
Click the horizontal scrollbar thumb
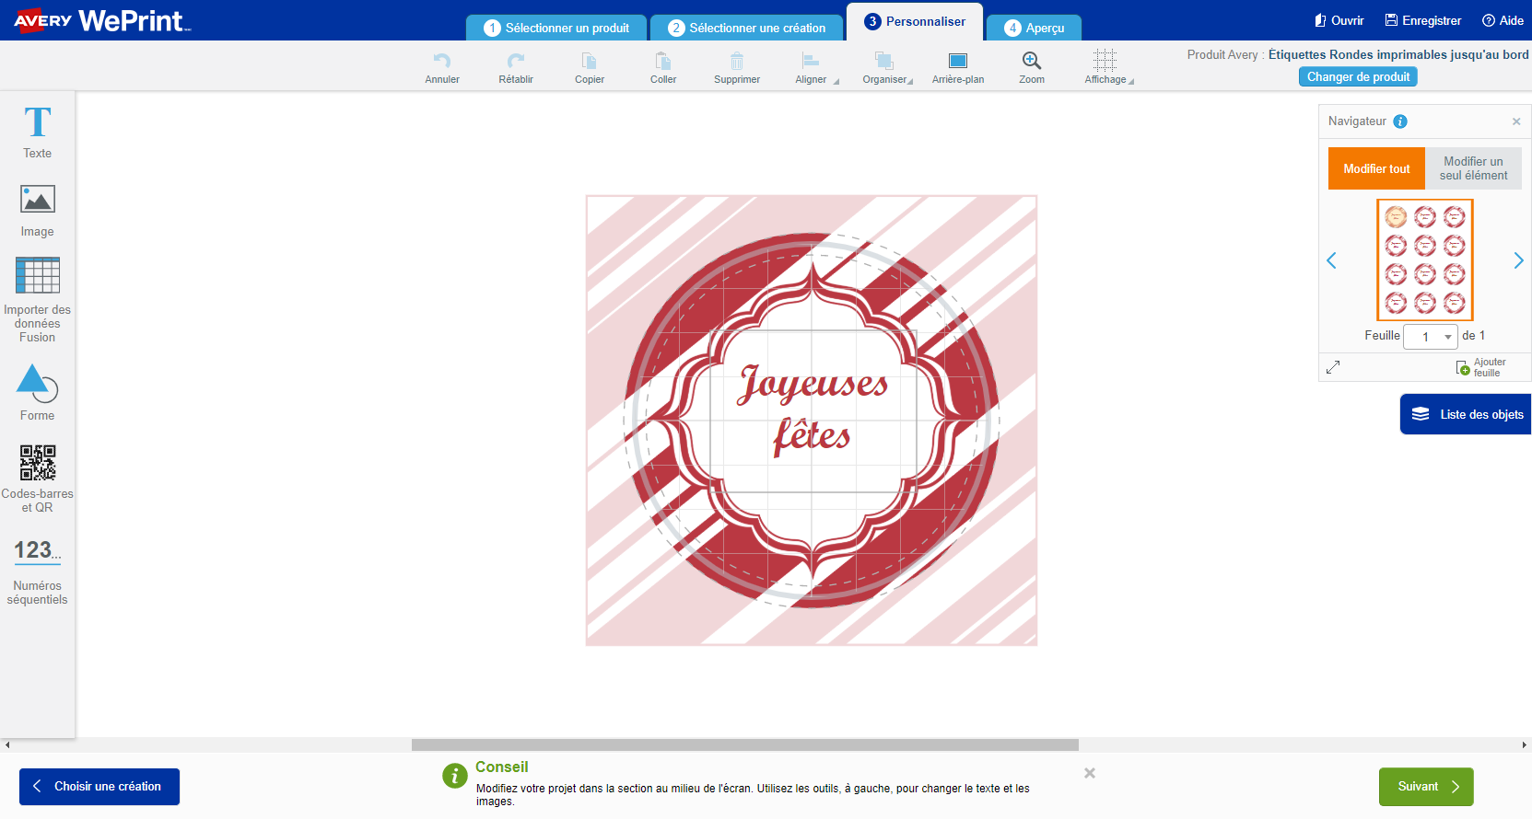[x=744, y=744]
